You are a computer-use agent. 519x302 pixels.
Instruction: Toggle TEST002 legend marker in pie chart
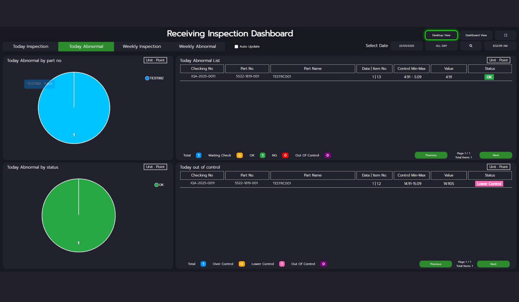click(x=147, y=78)
